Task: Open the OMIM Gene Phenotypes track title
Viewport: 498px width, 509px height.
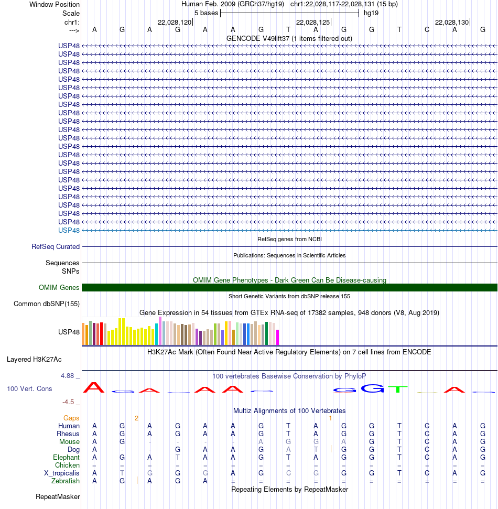Action: [x=289, y=280]
